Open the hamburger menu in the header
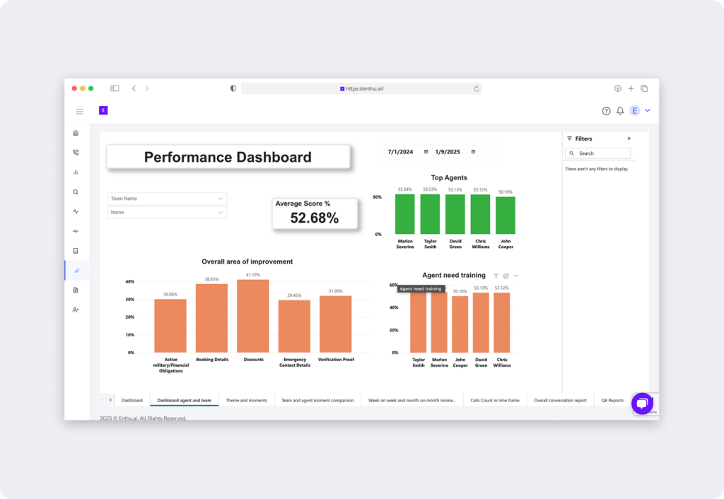The height and width of the screenshot is (499, 724). click(79, 111)
